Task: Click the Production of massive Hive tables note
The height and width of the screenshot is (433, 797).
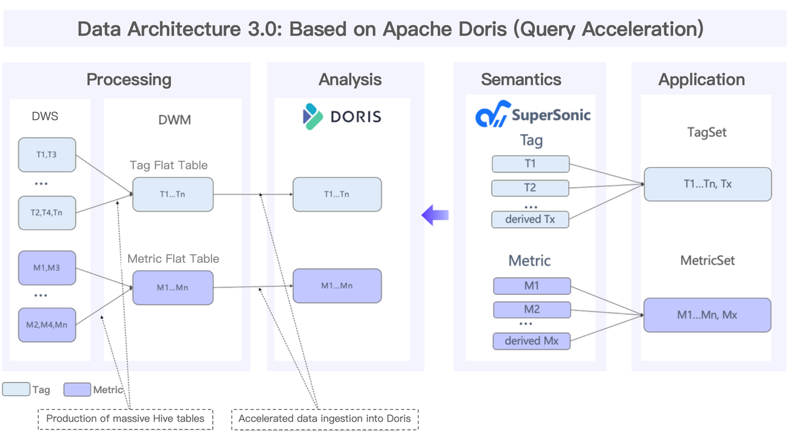Action: tap(125, 419)
